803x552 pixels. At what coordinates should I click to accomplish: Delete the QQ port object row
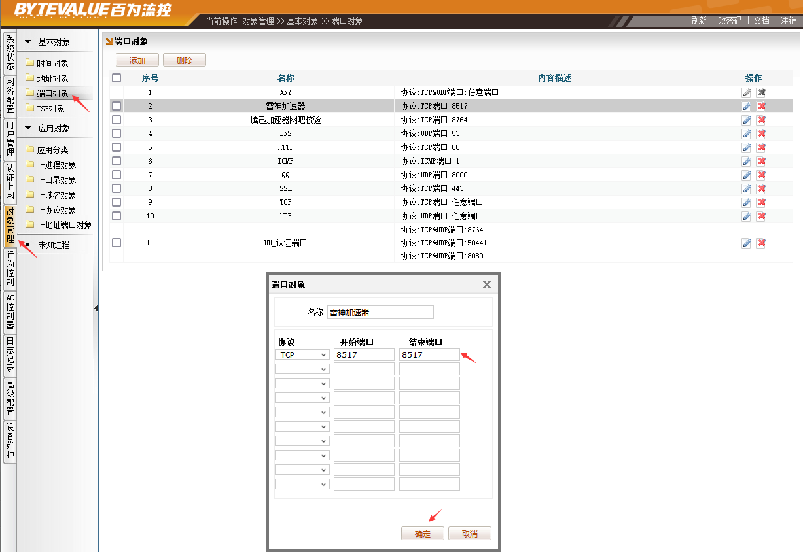click(x=761, y=175)
